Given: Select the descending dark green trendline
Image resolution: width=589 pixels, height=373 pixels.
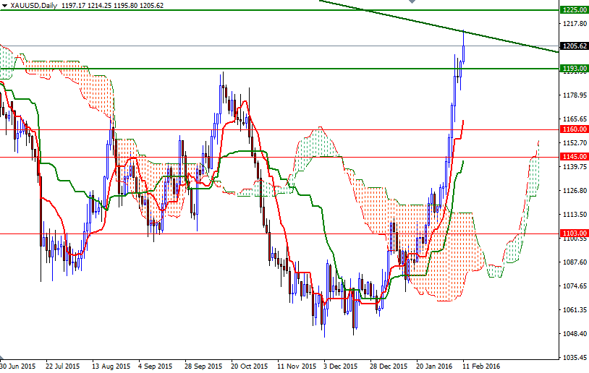Looking at the screenshot, I should tap(438, 26).
